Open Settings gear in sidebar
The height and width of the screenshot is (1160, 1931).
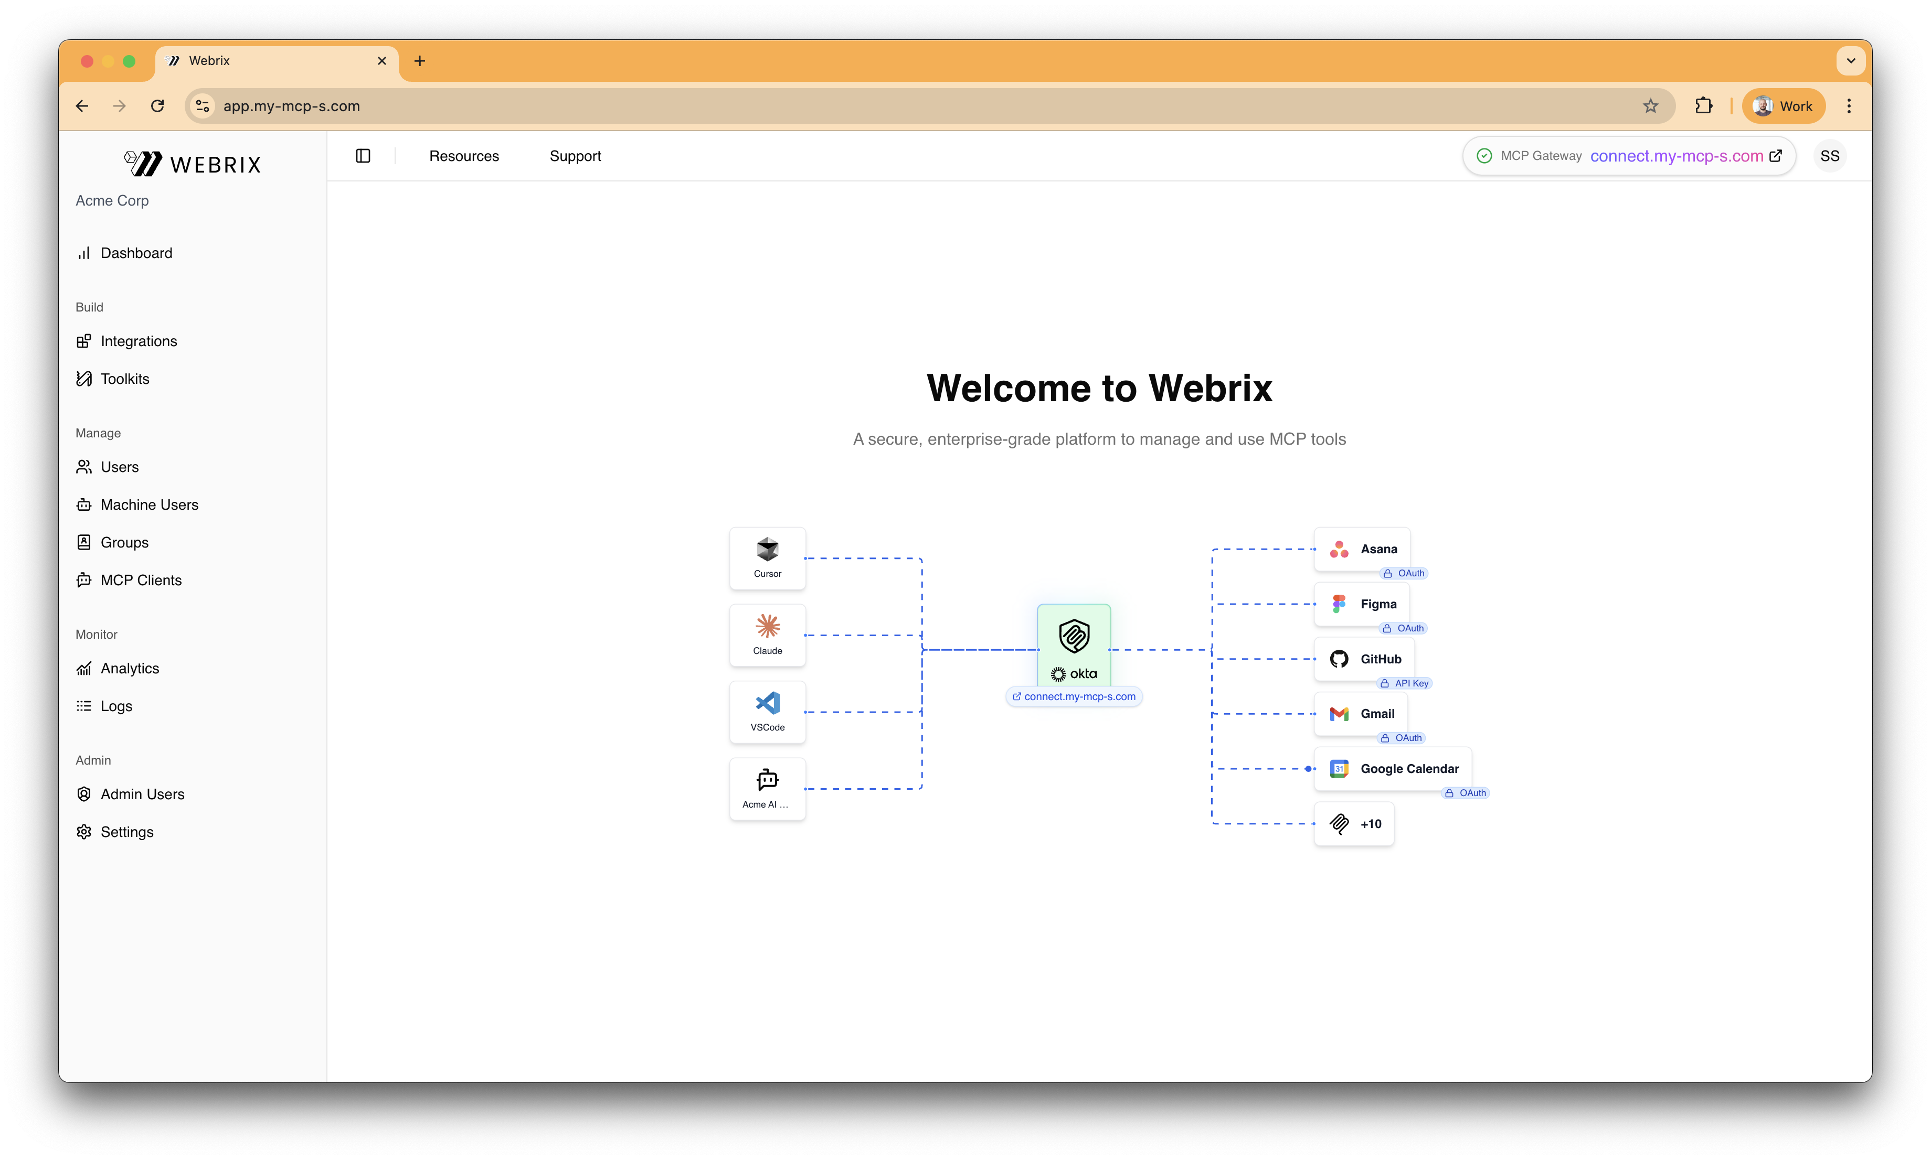[x=83, y=832]
